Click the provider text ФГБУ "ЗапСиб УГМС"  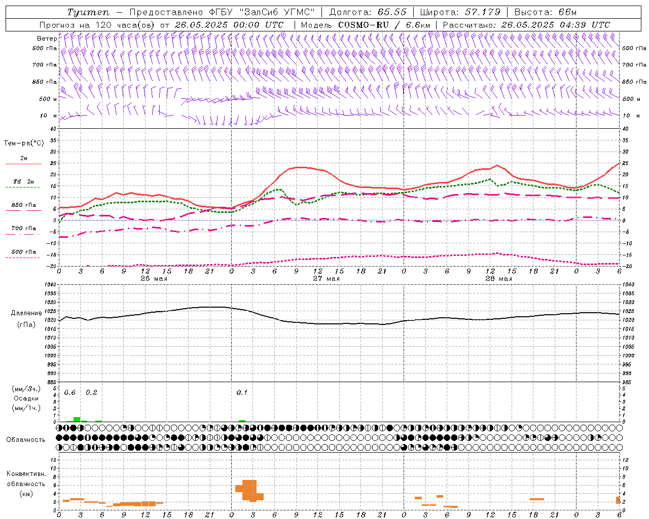(x=263, y=12)
